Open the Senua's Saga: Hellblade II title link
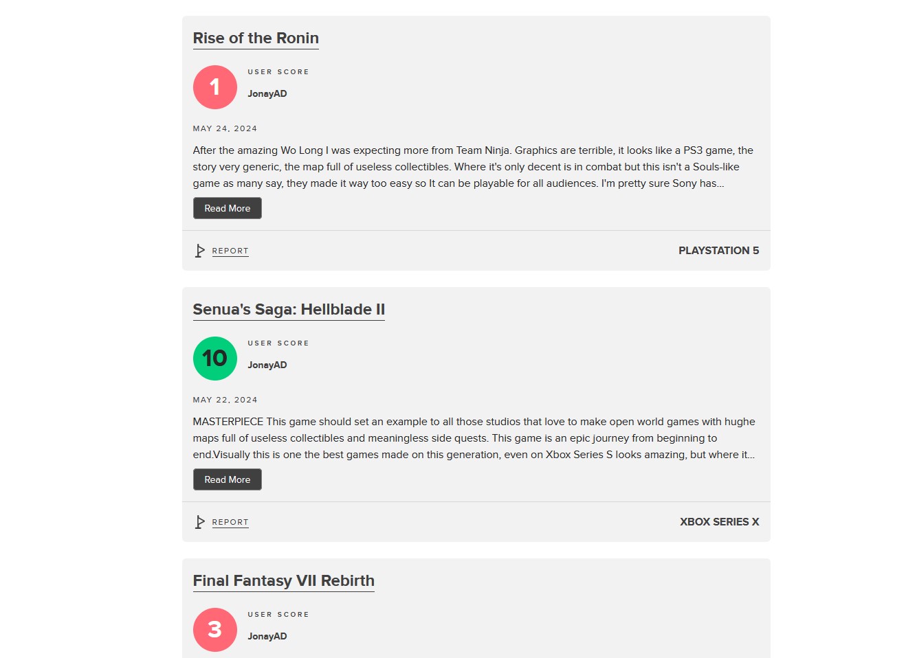This screenshot has height=658, width=917. 289,310
